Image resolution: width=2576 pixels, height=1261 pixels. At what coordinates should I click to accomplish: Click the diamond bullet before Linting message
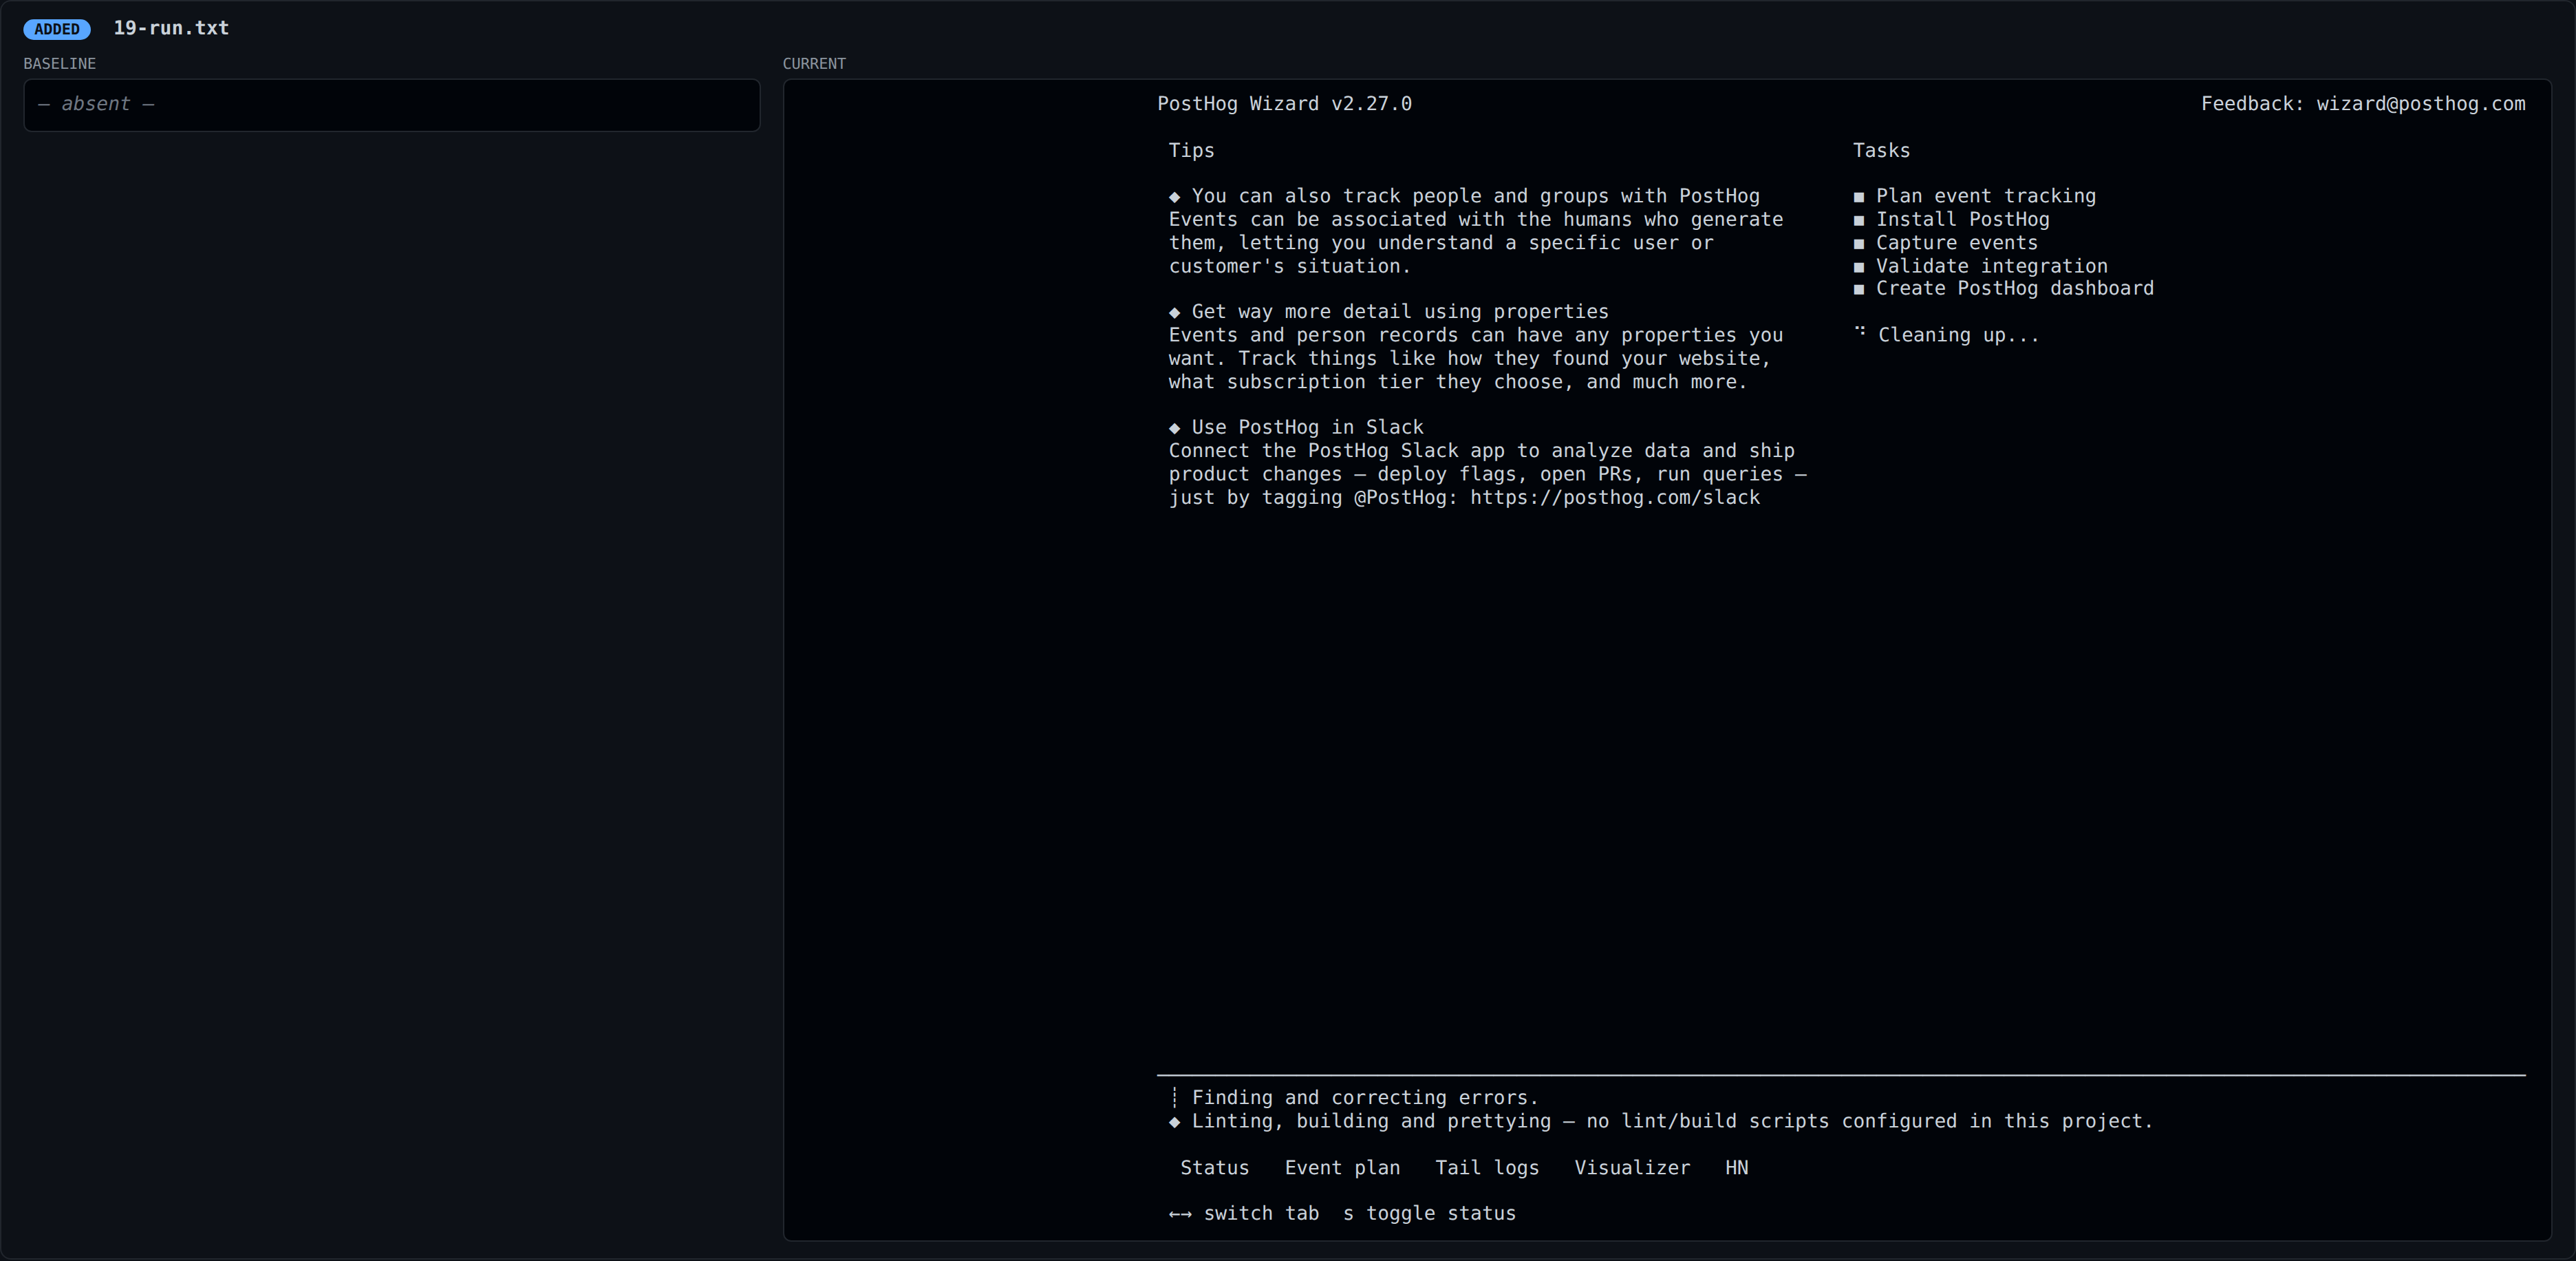click(x=1175, y=1122)
